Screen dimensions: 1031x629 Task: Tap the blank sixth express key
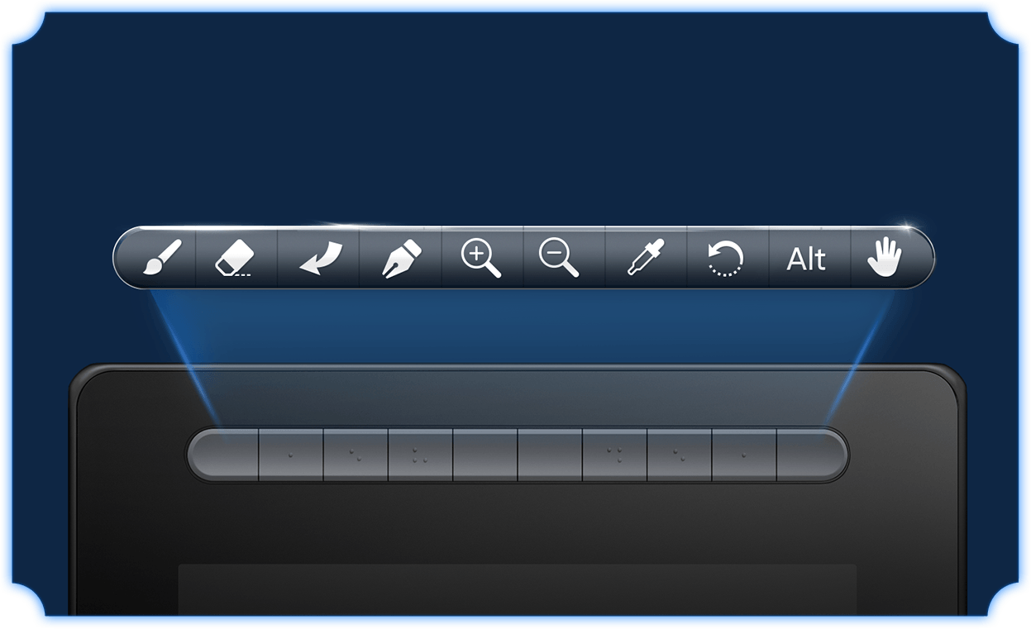tap(550, 455)
